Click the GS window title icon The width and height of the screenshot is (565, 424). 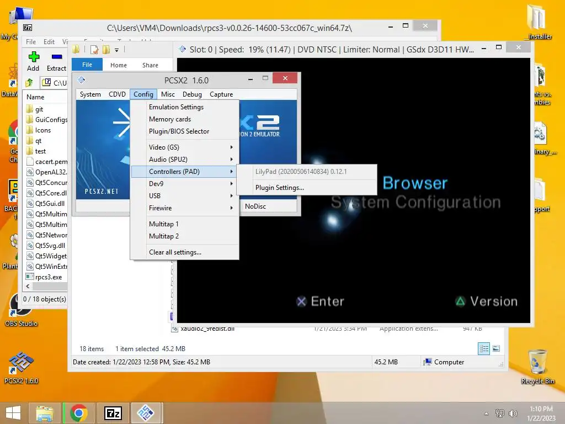pos(183,49)
